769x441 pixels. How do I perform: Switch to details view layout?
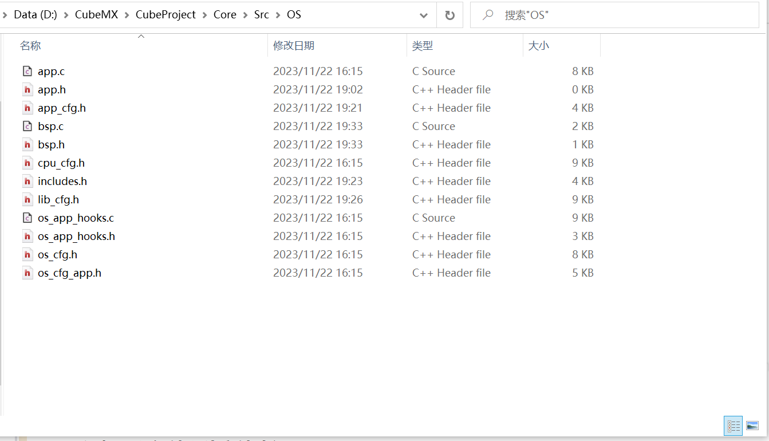[733, 426]
